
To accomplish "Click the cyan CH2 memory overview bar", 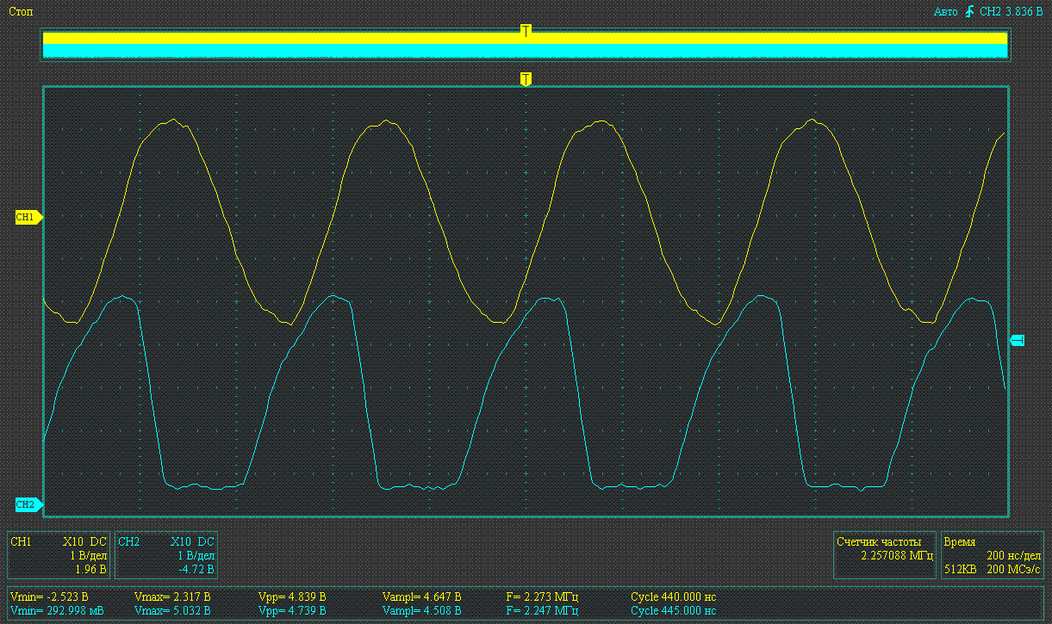I will point(525,51).
